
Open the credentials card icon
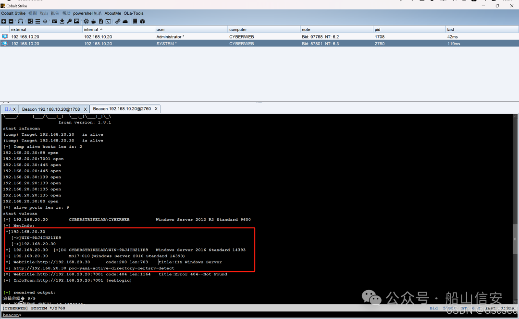tap(54, 21)
